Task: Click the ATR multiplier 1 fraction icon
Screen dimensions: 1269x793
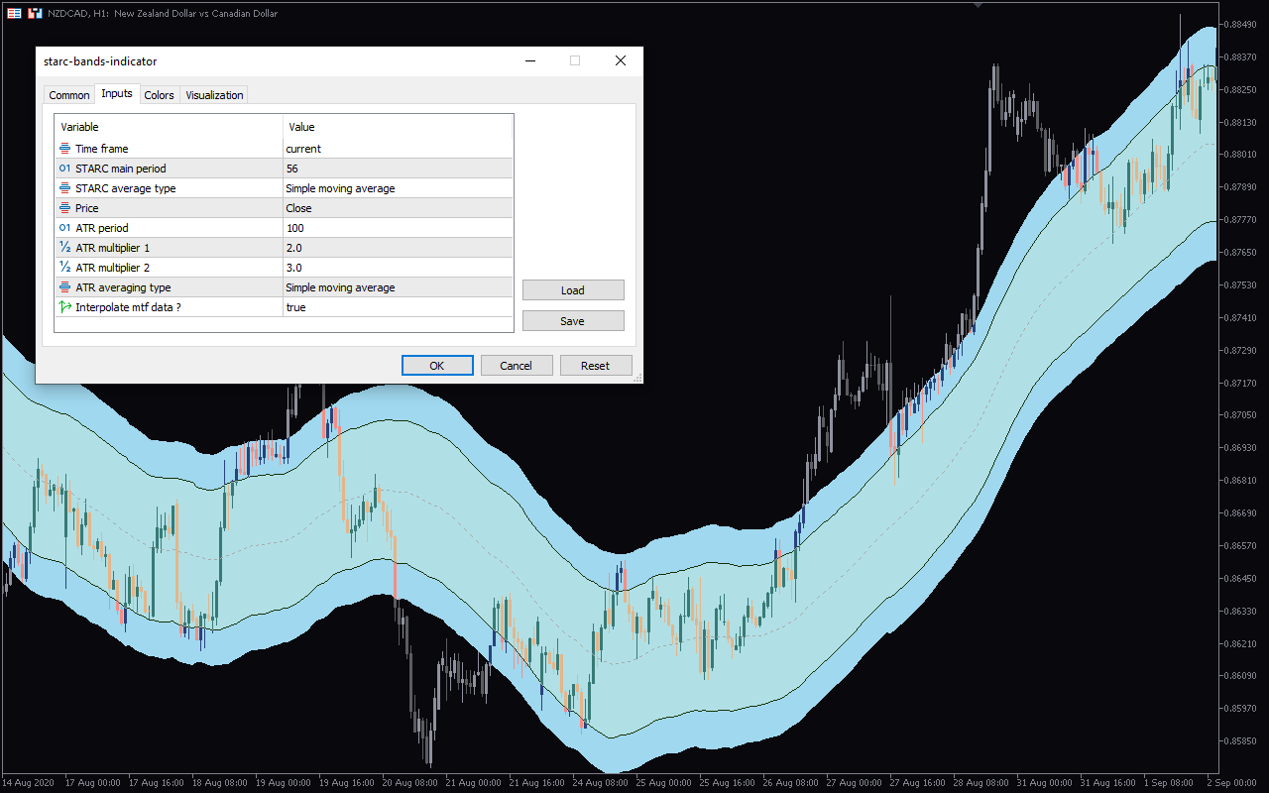Action: 65,248
